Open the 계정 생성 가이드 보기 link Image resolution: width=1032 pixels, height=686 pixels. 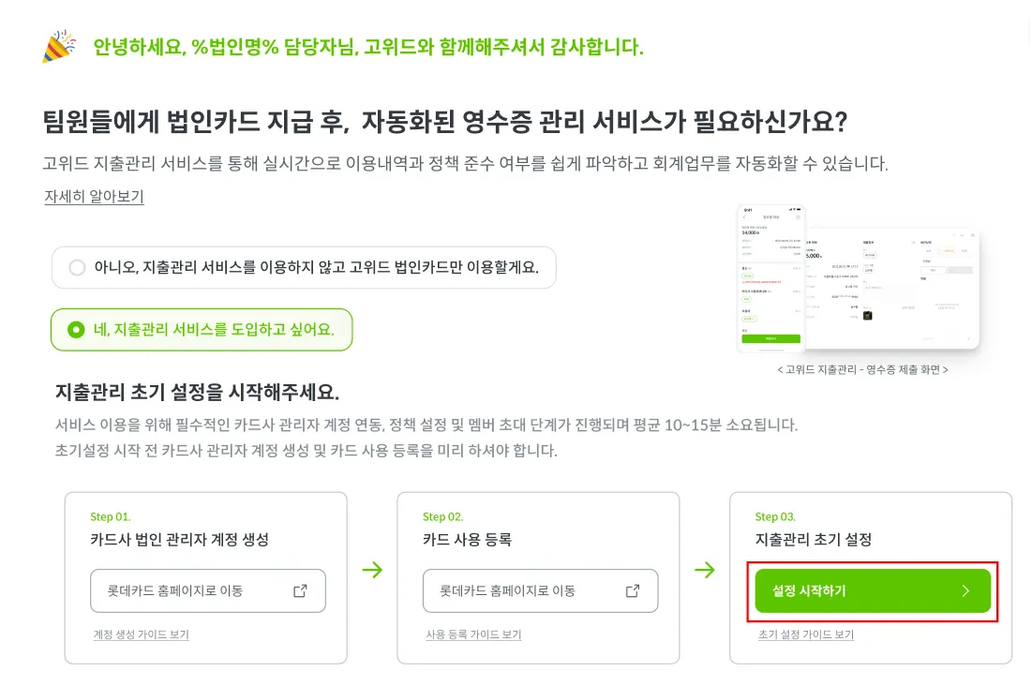142,634
